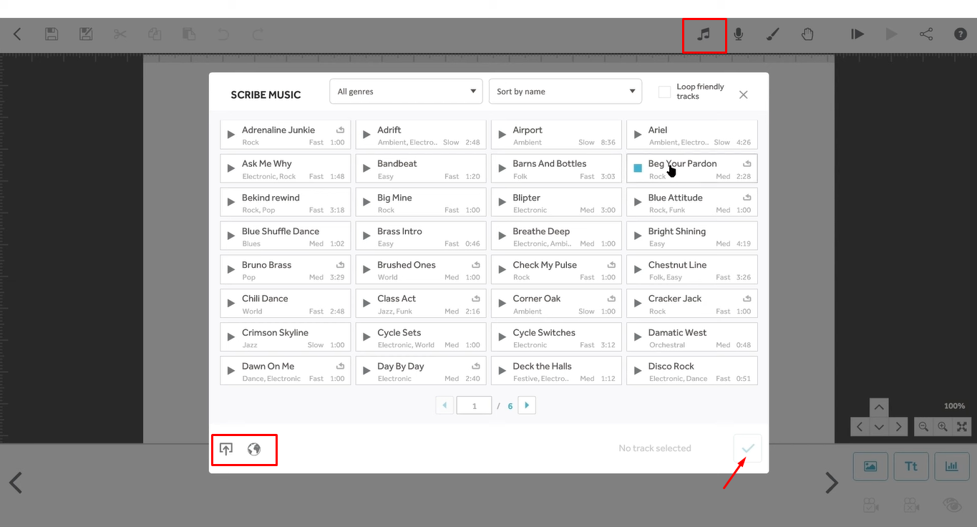Image resolution: width=977 pixels, height=527 pixels.
Task: Toggle the eye visibility icon
Action: pos(953,506)
